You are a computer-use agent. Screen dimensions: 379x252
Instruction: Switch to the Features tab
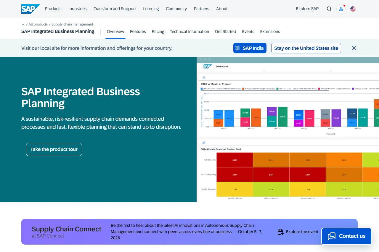click(138, 31)
